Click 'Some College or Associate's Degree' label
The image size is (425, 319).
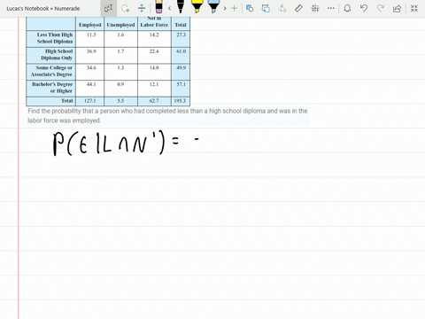pyautogui.click(x=51, y=71)
